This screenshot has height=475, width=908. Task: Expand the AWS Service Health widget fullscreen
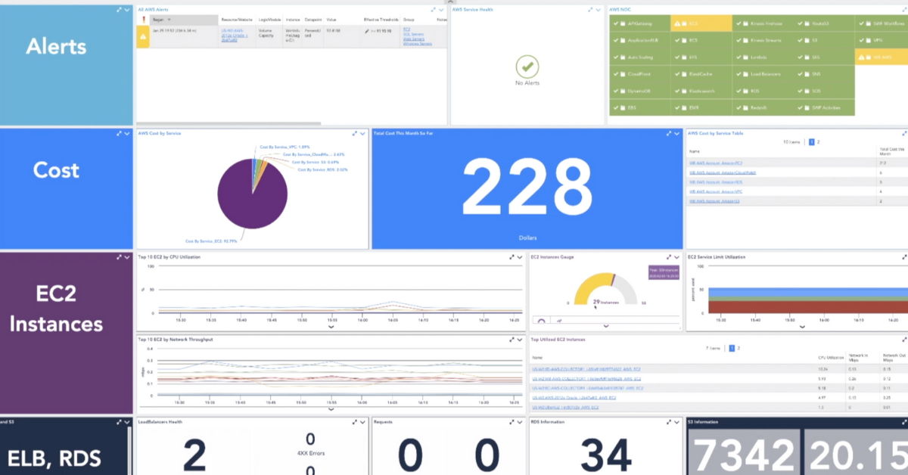point(589,10)
